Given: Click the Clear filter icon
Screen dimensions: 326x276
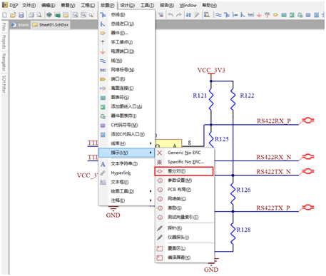Looking at the screenshot, I should pos(161,15).
